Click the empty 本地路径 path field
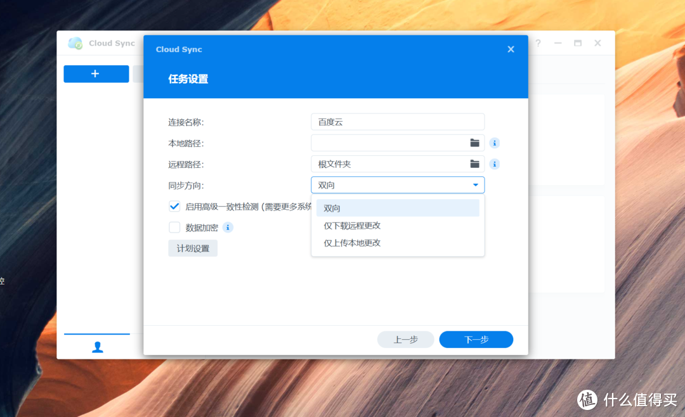 pyautogui.click(x=387, y=143)
